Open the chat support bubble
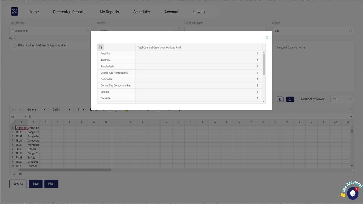Viewport: 363px width, 204px height. pos(353,193)
